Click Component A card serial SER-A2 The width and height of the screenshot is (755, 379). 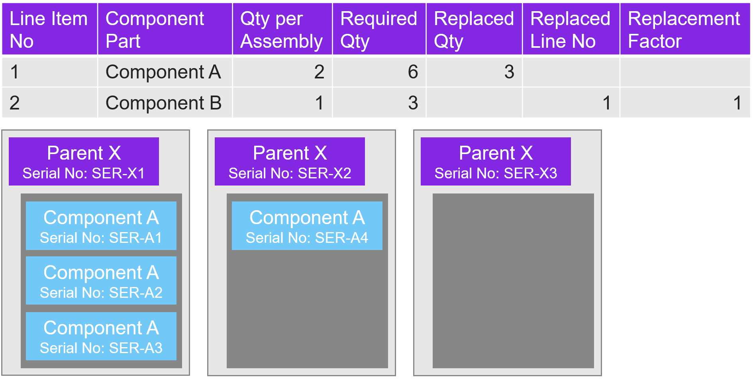coord(101,281)
